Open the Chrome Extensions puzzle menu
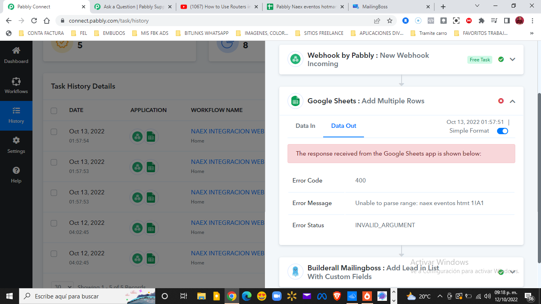The width and height of the screenshot is (541, 304). (x=482, y=21)
